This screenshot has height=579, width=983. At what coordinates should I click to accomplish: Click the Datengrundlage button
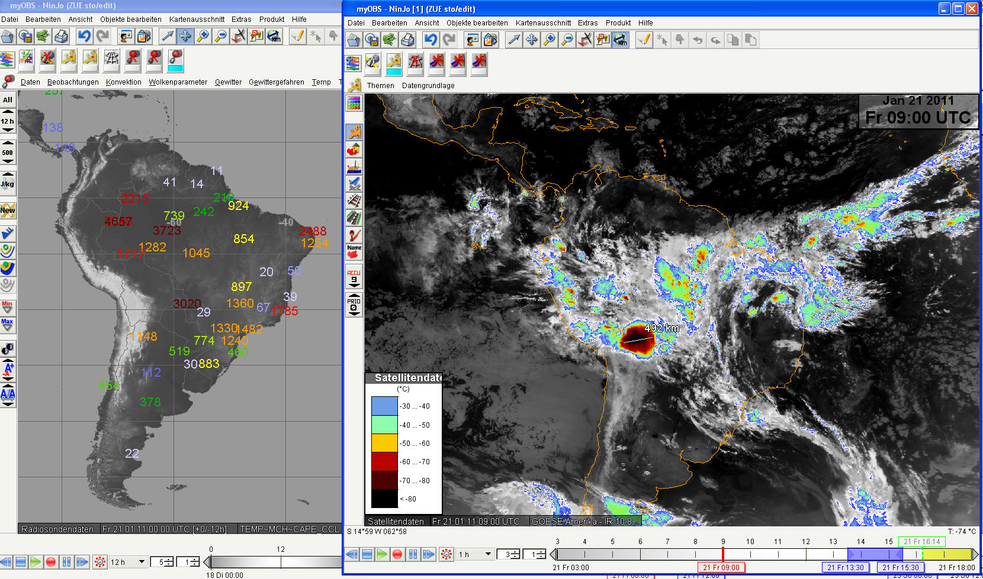pos(428,86)
